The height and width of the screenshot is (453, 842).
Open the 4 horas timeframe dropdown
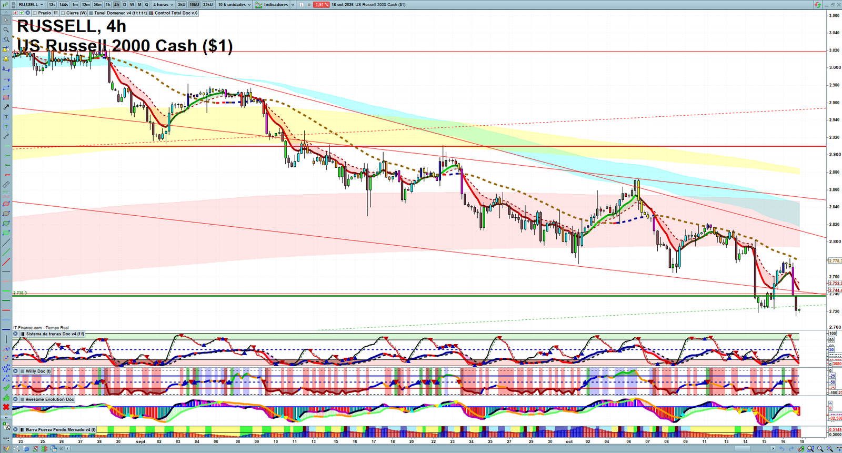[x=163, y=5]
